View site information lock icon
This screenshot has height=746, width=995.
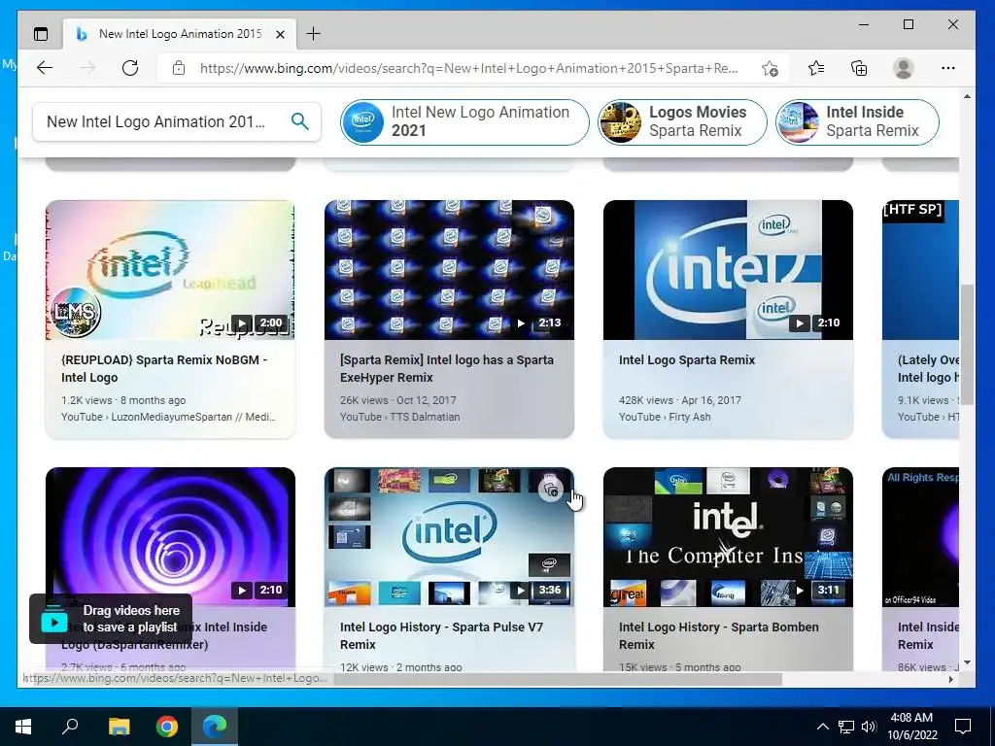(179, 68)
